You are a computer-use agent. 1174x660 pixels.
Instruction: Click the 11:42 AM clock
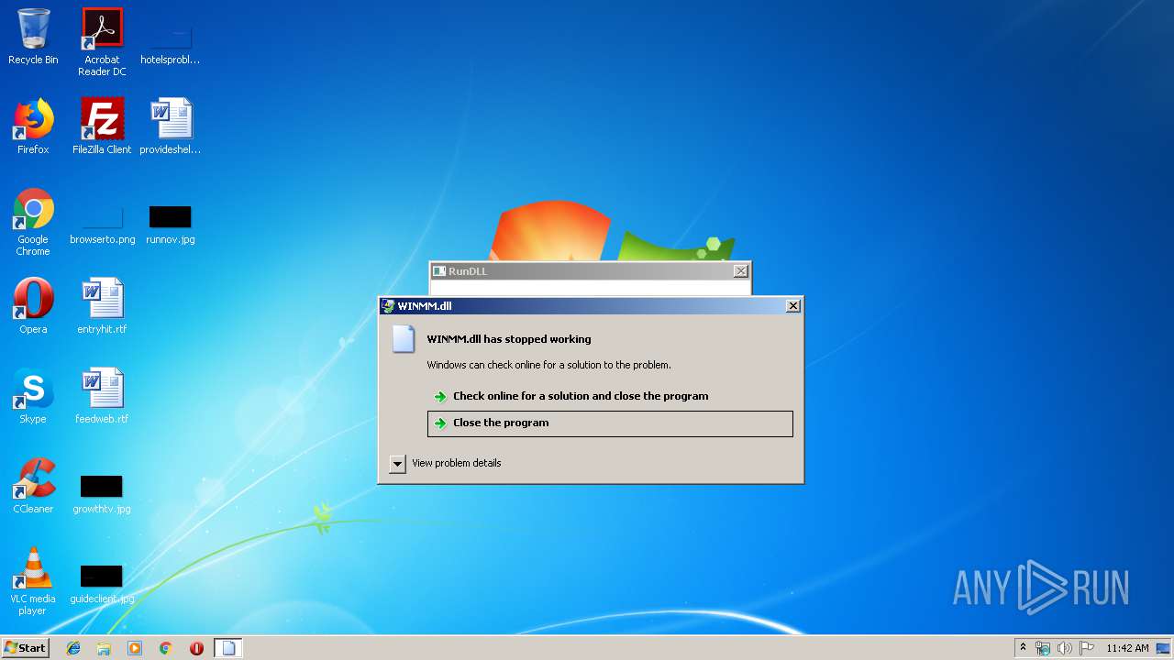(x=1127, y=648)
